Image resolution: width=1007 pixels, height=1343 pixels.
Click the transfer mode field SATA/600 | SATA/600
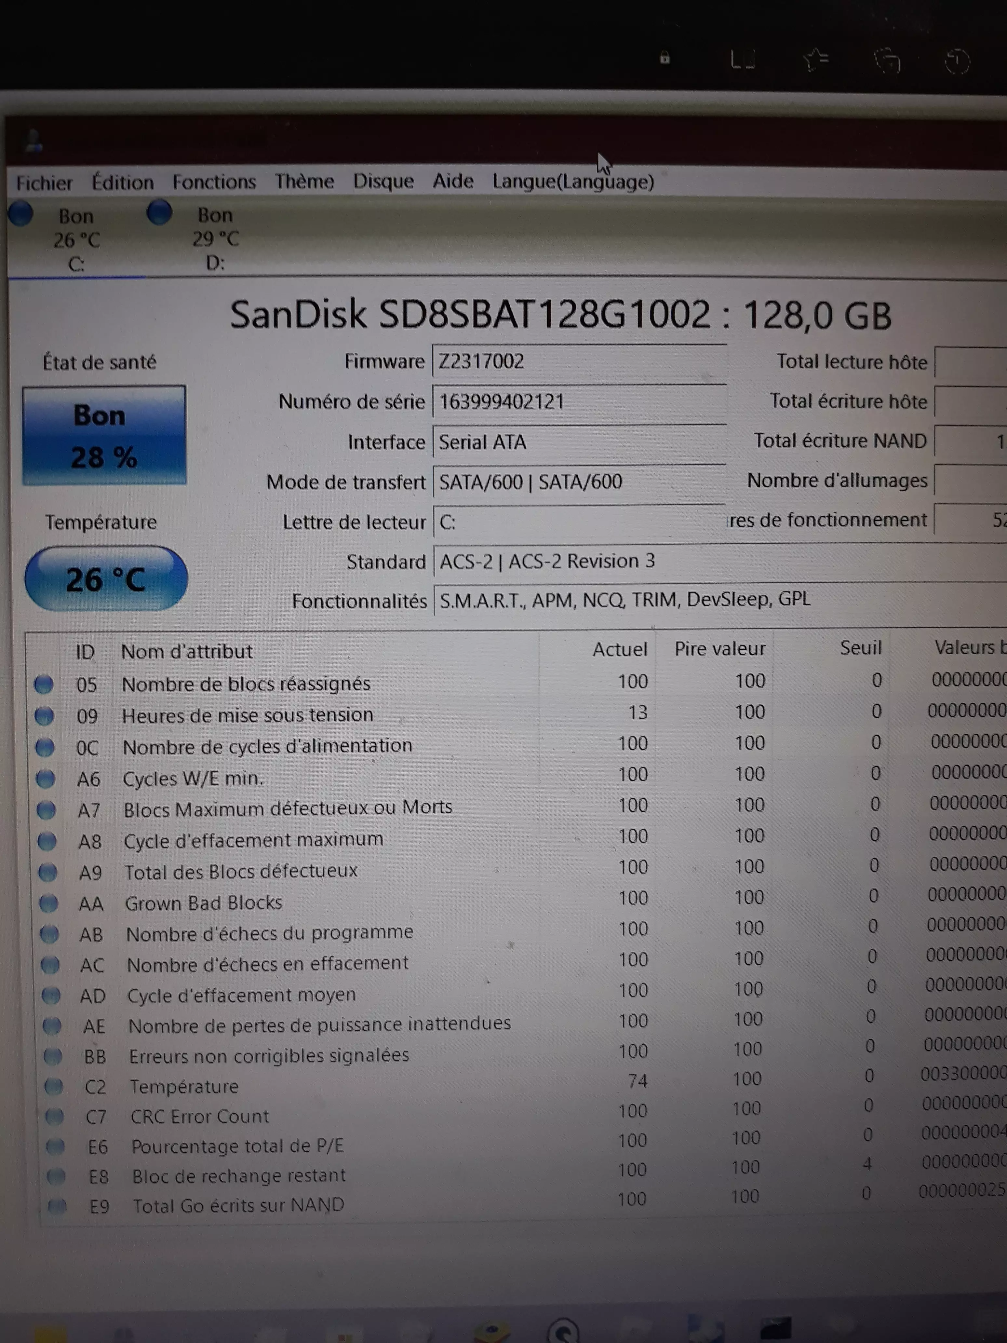(579, 482)
